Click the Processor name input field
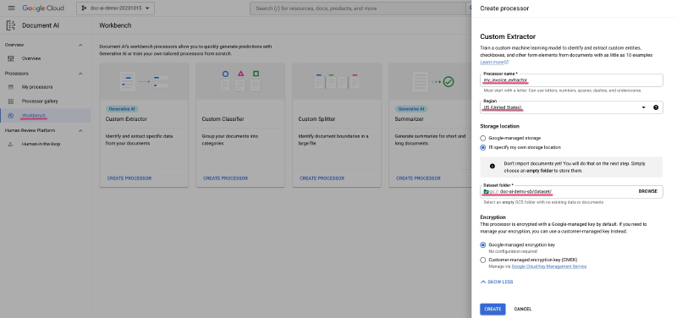The image size is (677, 318). [571, 80]
